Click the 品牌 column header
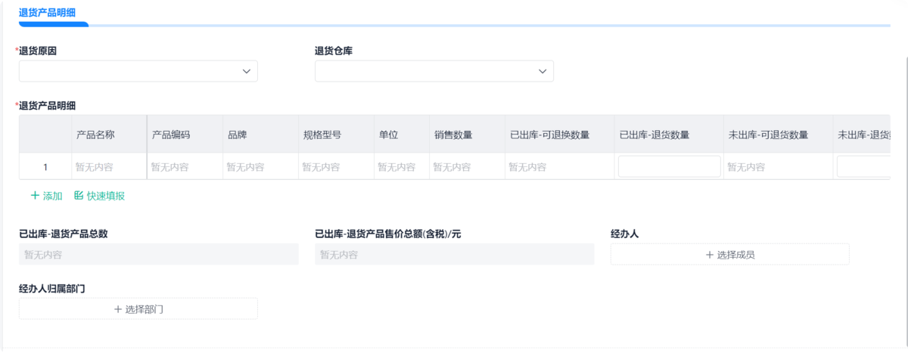This screenshot has width=908, height=353. tap(260, 135)
